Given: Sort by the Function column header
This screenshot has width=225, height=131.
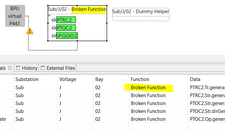Looking at the screenshot, I should pyautogui.click(x=140, y=79).
